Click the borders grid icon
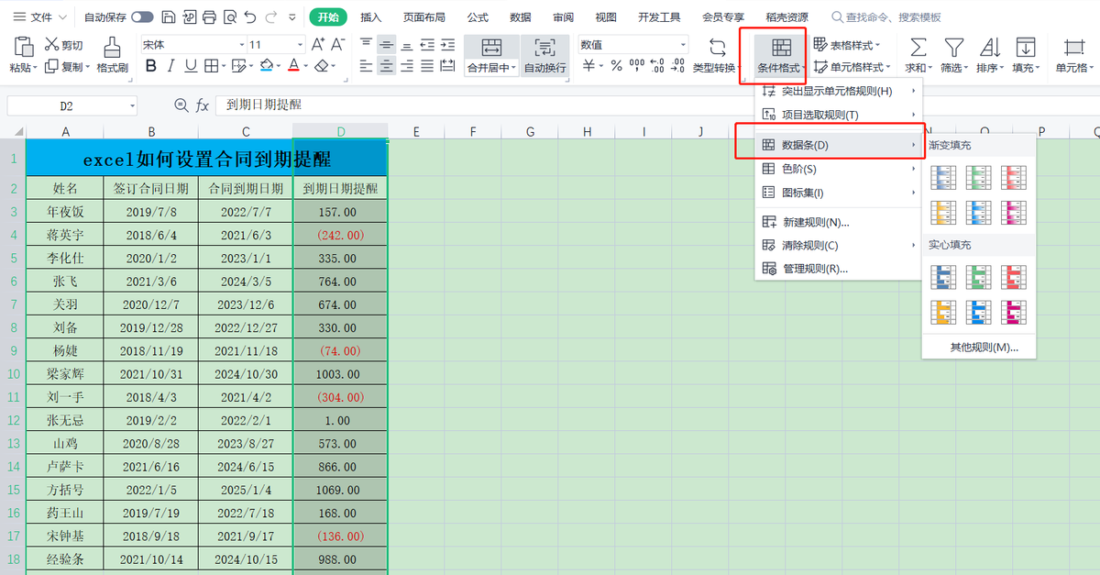Image resolution: width=1100 pixels, height=575 pixels. coord(211,66)
